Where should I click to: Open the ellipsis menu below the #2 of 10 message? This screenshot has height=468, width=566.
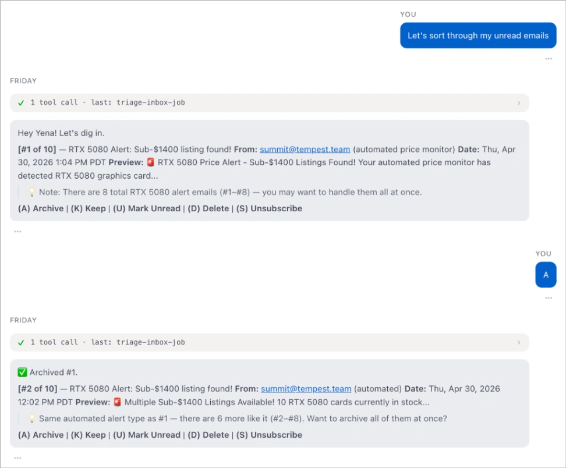[17, 458]
